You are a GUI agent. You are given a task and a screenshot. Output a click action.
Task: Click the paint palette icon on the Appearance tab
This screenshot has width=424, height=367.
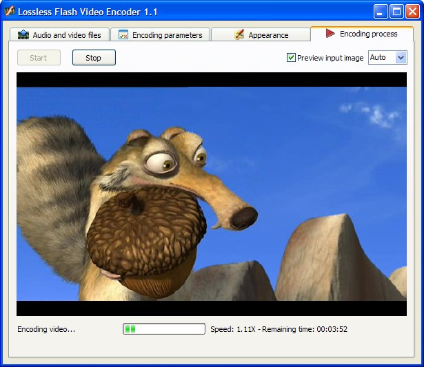(x=239, y=35)
